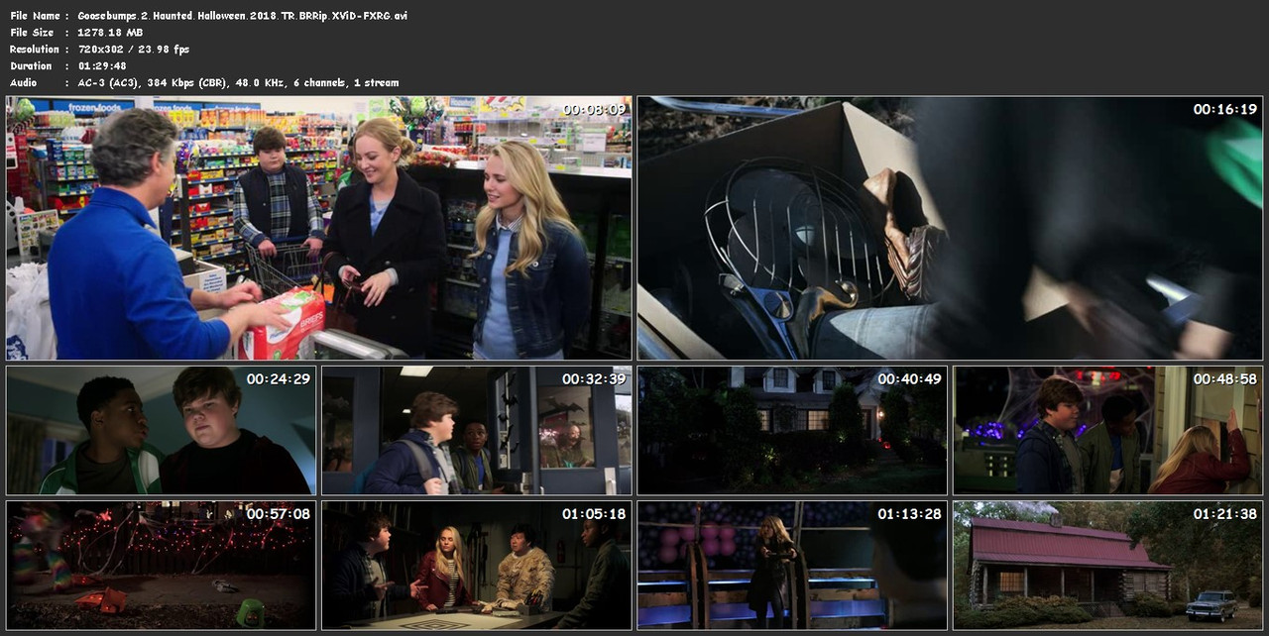The height and width of the screenshot is (636, 1269).
Task: Click the house night frame at 00:40:49
Action: tap(792, 431)
